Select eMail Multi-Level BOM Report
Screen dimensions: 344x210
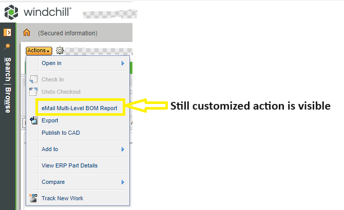click(80, 108)
